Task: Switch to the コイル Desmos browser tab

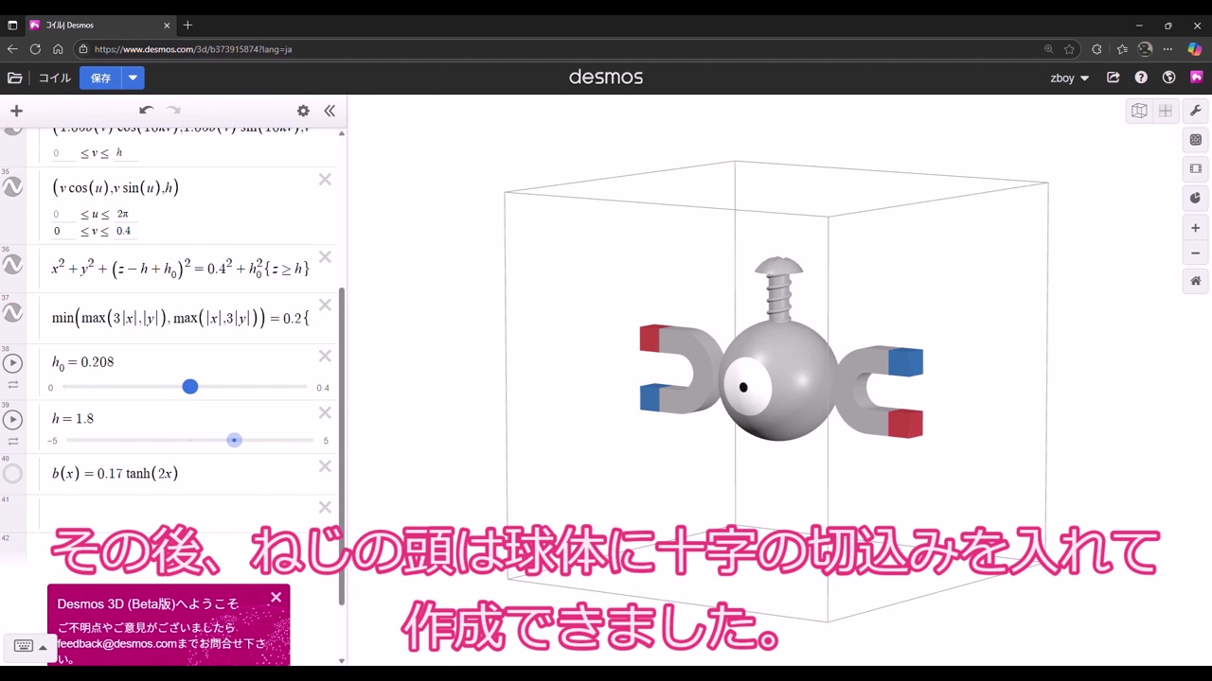Action: coord(95,25)
